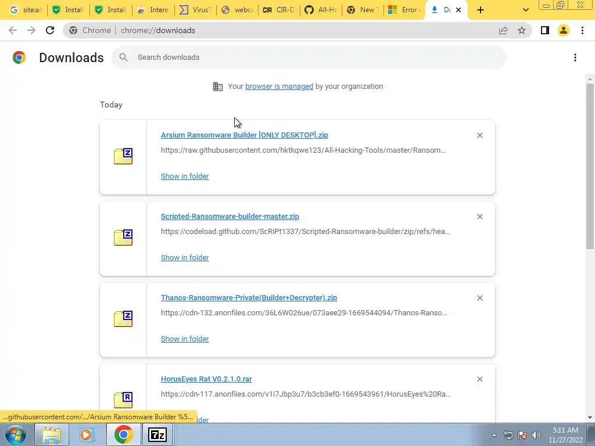Expand the tab search dropdown chevron
This screenshot has width=595, height=446.
coord(525,10)
